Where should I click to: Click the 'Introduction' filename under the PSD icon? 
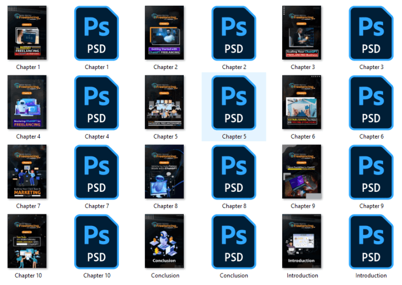click(371, 276)
